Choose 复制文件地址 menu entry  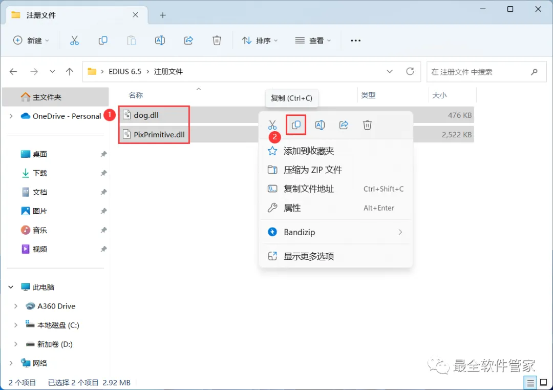coord(336,189)
